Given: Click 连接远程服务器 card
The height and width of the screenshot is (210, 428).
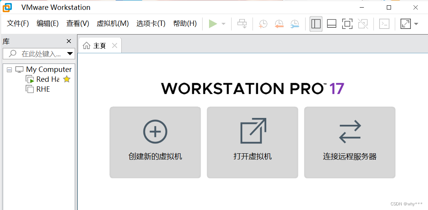Looking at the screenshot, I should (x=350, y=142).
